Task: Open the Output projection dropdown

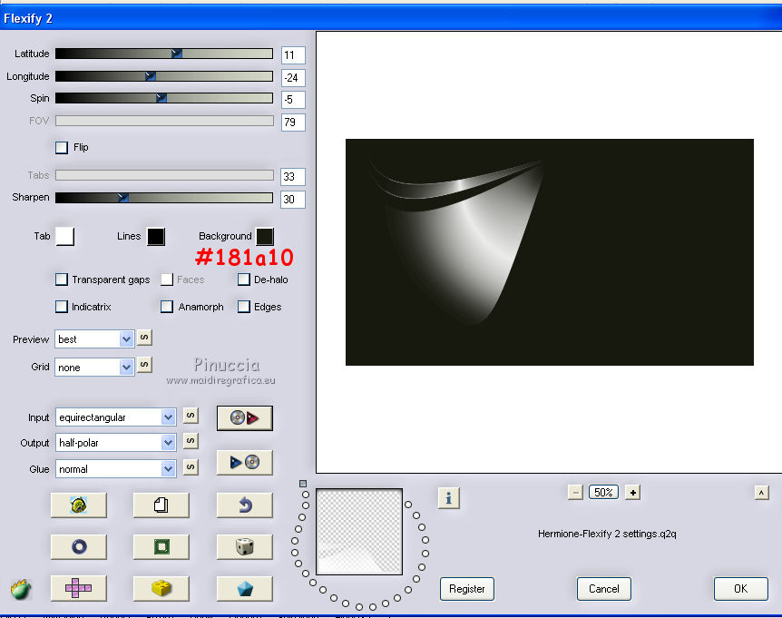Action: (115, 443)
